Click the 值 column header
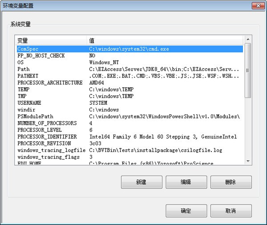 coord(165,41)
